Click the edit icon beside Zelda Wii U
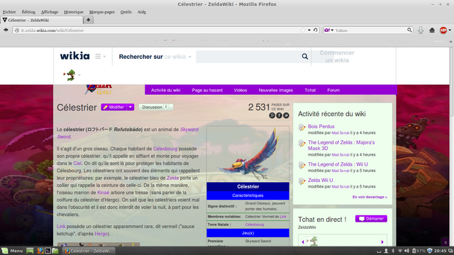454x255 pixels. pyautogui.click(x=301, y=181)
